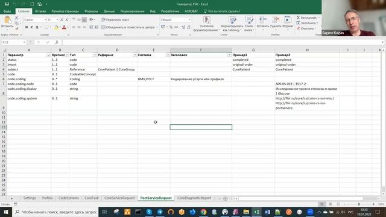Switch to the Формулы ribbon tab

point(91,11)
